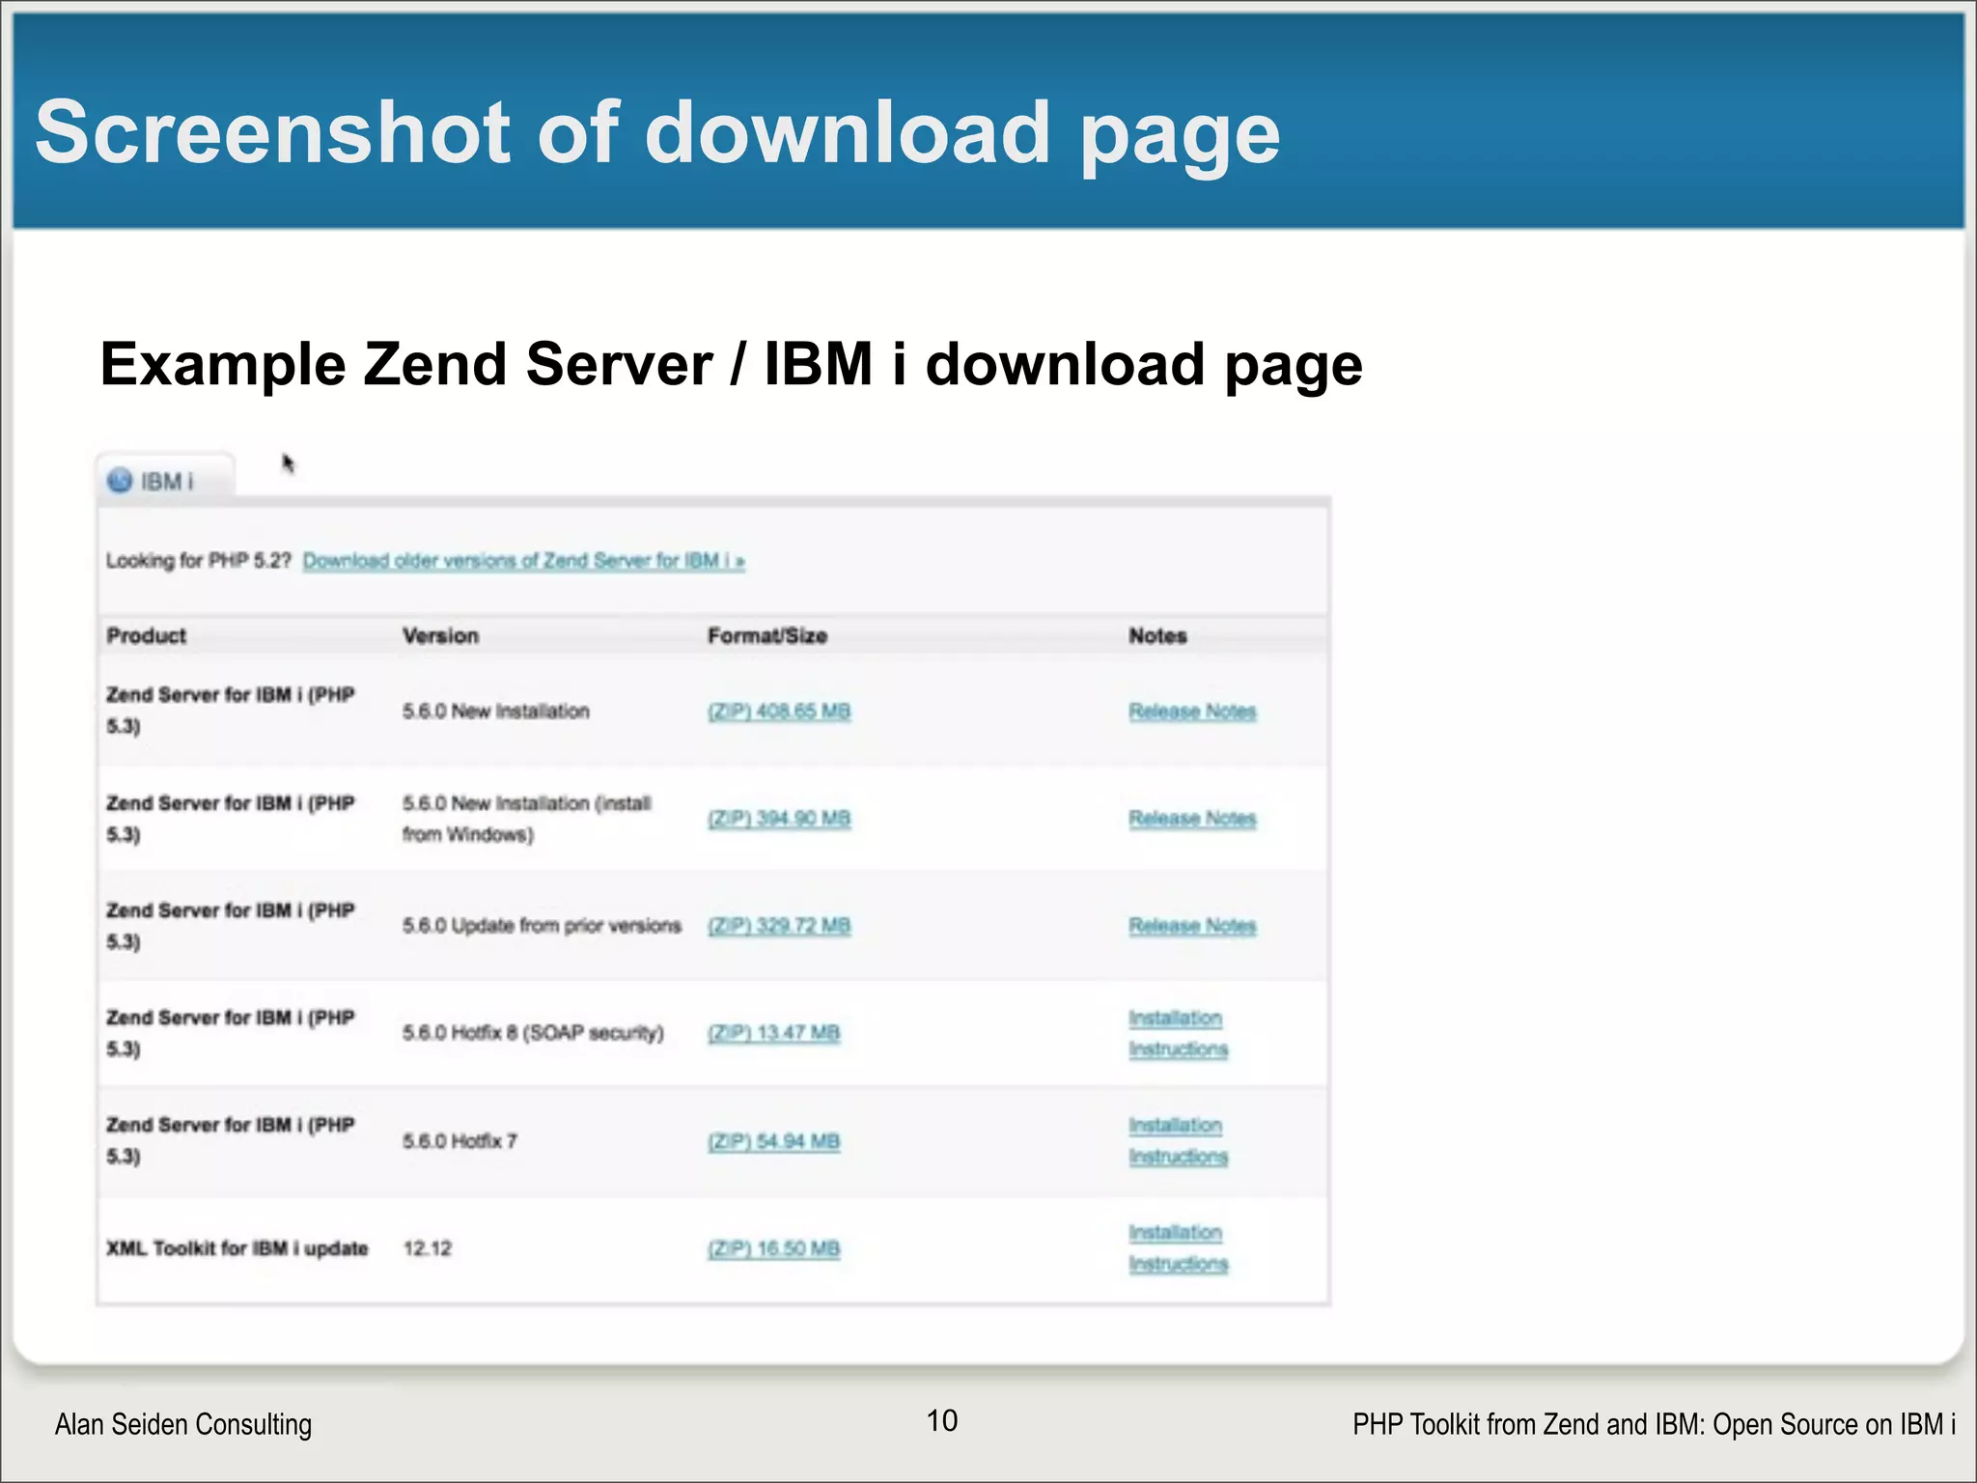Click 'Looking for PHP 5.2?' text

coord(199,561)
